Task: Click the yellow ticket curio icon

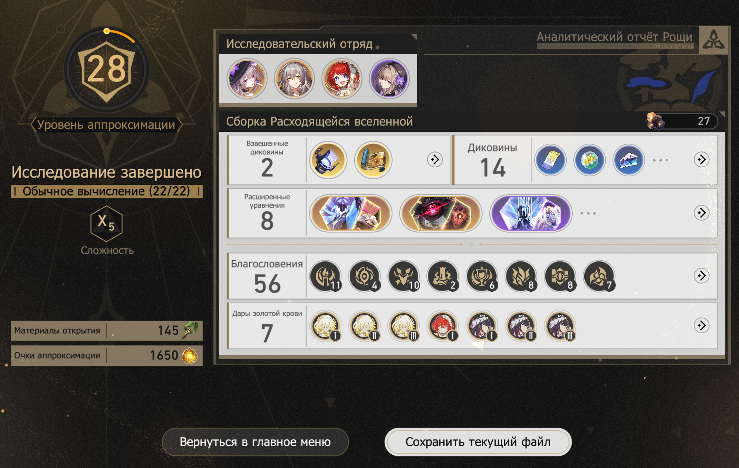Action: [x=550, y=160]
